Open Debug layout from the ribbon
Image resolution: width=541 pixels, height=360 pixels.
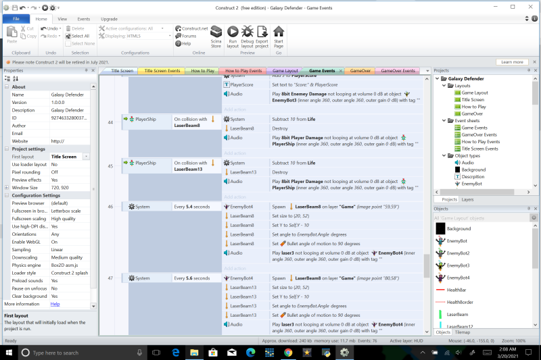(247, 37)
